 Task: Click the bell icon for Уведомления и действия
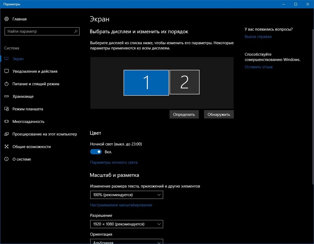coord(7,71)
